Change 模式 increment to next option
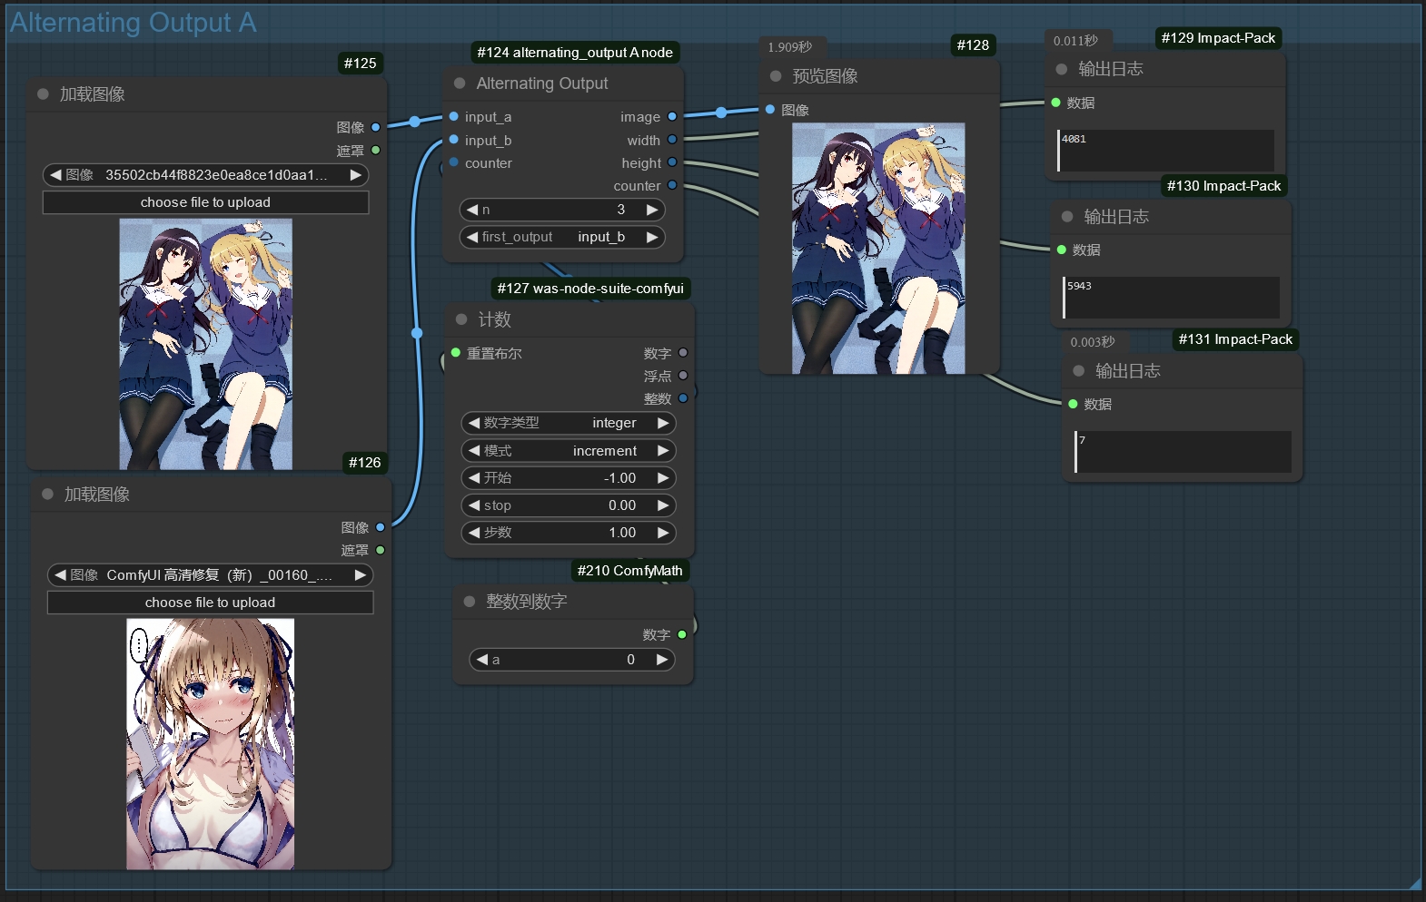This screenshot has width=1426, height=902. point(663,451)
